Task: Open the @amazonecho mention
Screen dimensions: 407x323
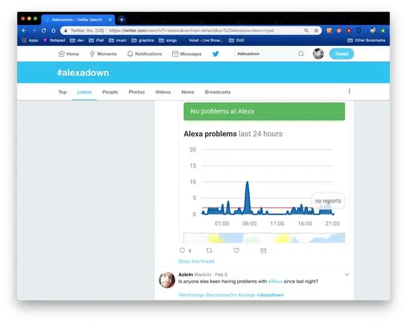Action: 221,295
